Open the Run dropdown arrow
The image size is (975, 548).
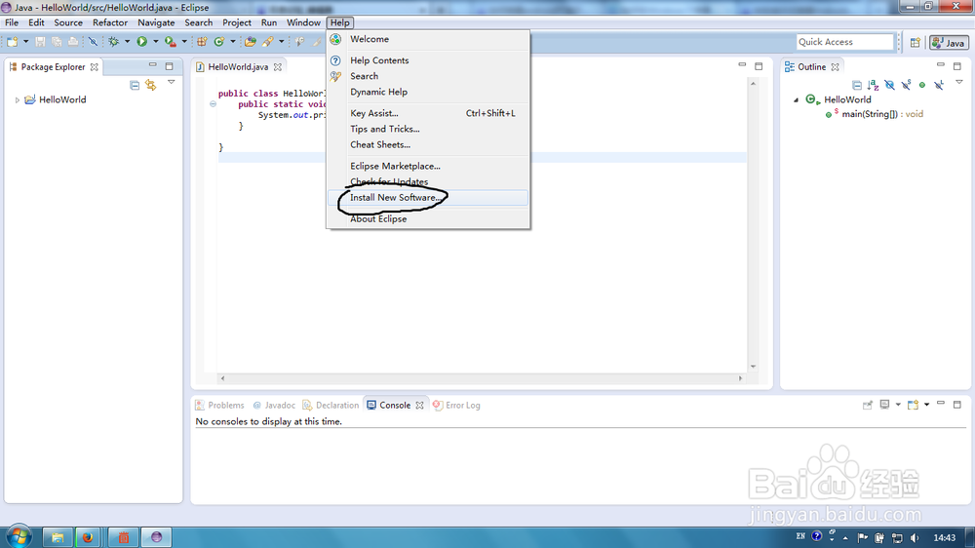[x=155, y=42]
